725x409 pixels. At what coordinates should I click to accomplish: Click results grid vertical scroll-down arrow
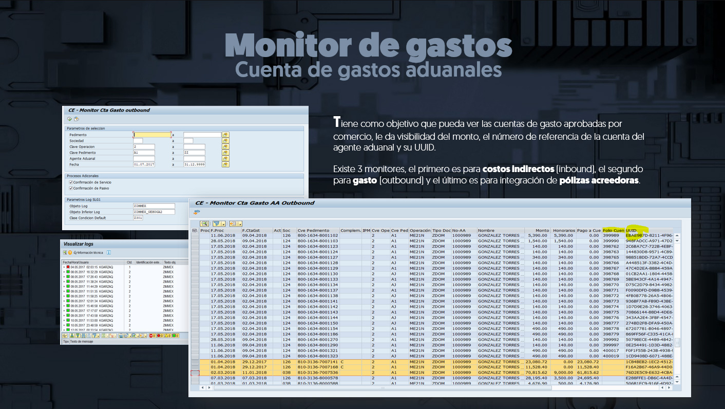tap(677, 381)
